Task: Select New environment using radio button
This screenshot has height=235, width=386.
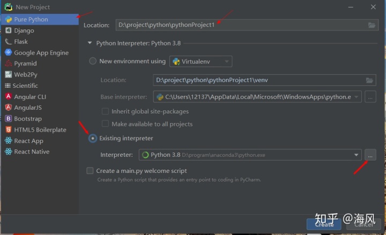Action: (93, 61)
